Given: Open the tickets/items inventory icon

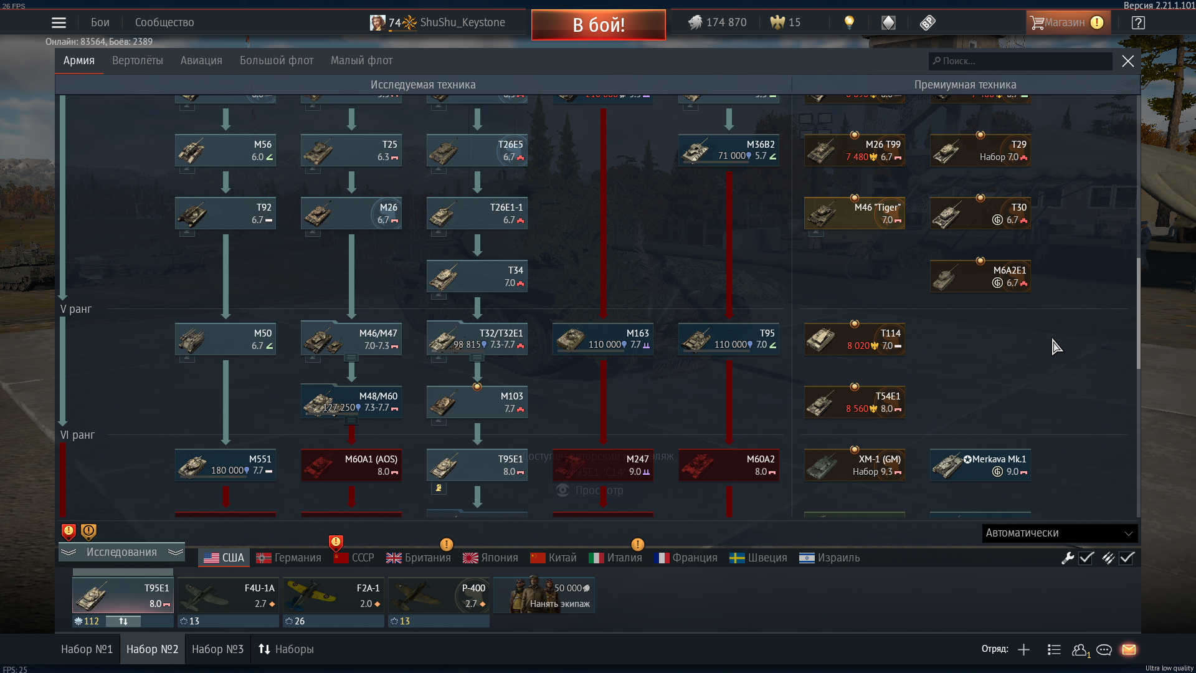Looking at the screenshot, I should click(928, 22).
